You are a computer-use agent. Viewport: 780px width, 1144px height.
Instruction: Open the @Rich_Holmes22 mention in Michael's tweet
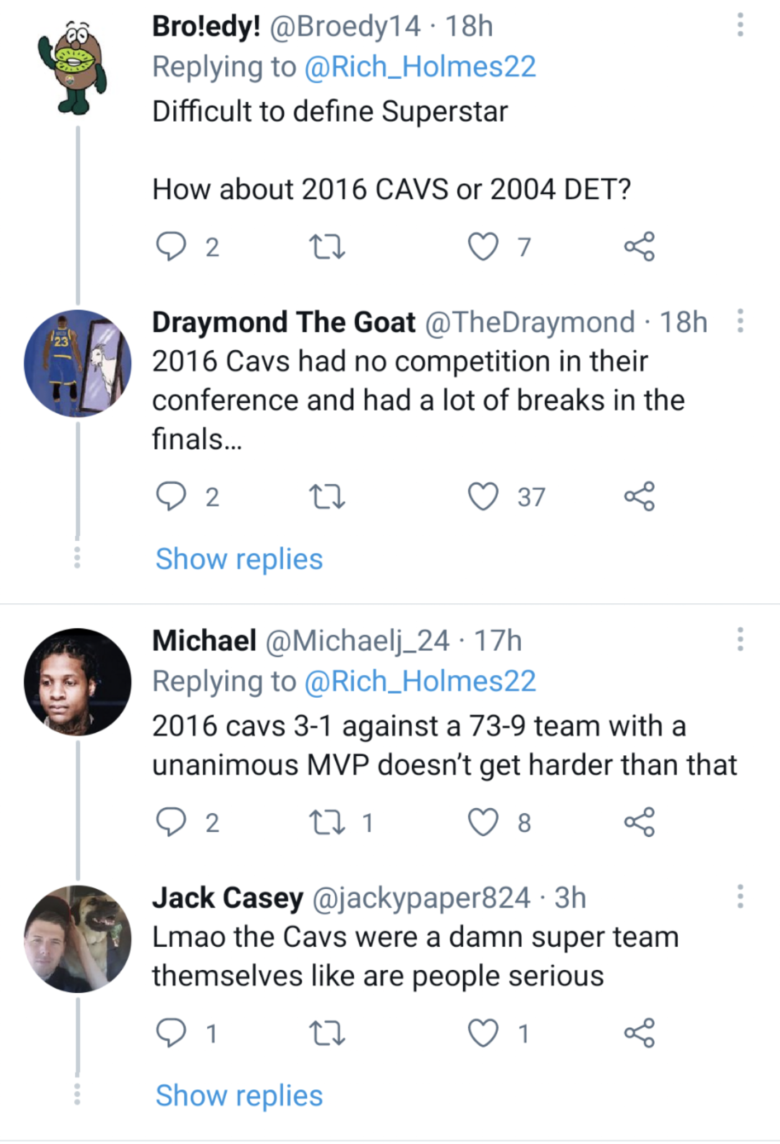(x=420, y=681)
